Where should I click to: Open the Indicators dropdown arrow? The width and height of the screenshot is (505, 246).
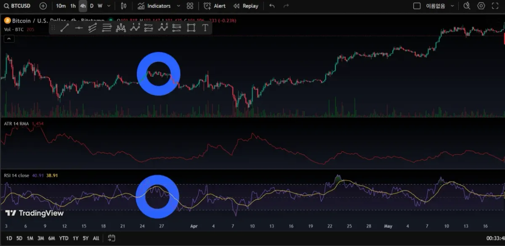tap(178, 6)
